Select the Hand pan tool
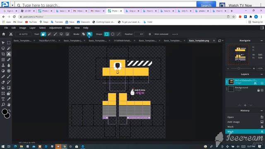The height and width of the screenshot is (149, 265). pyautogui.click(x=9, y=105)
